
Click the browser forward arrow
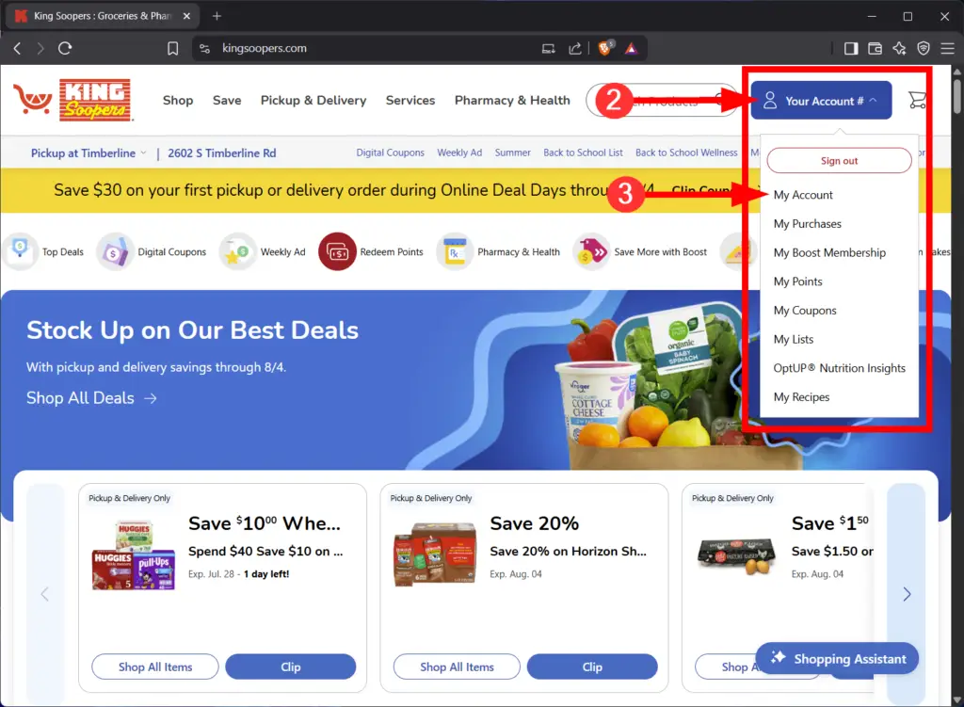[x=40, y=48]
